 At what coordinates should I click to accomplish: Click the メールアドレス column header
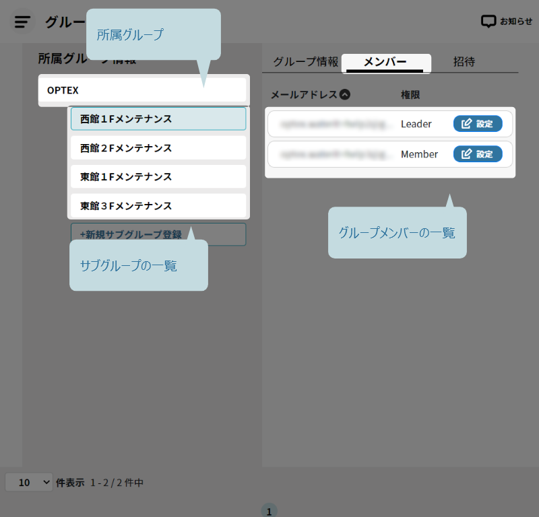[x=305, y=95]
